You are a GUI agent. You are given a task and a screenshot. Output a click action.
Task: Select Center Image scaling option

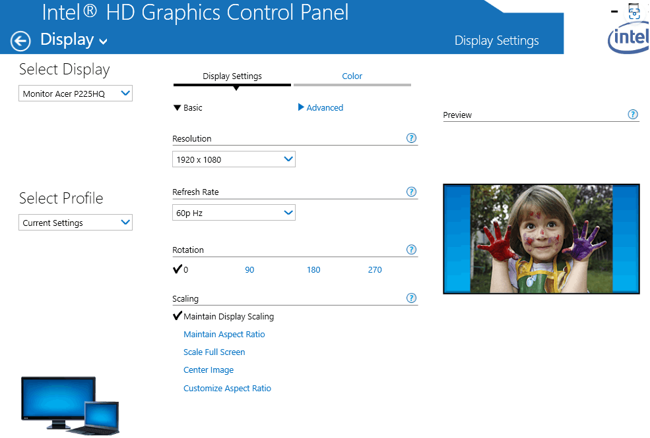pyautogui.click(x=208, y=370)
